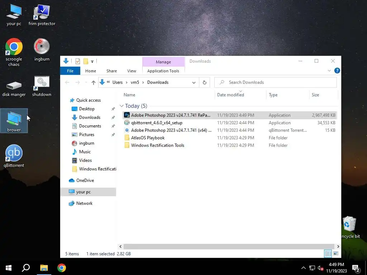Click the scroll right arrow of horizontal scrollbar
This screenshot has width=367, height=275.
pyautogui.click(x=338, y=246)
